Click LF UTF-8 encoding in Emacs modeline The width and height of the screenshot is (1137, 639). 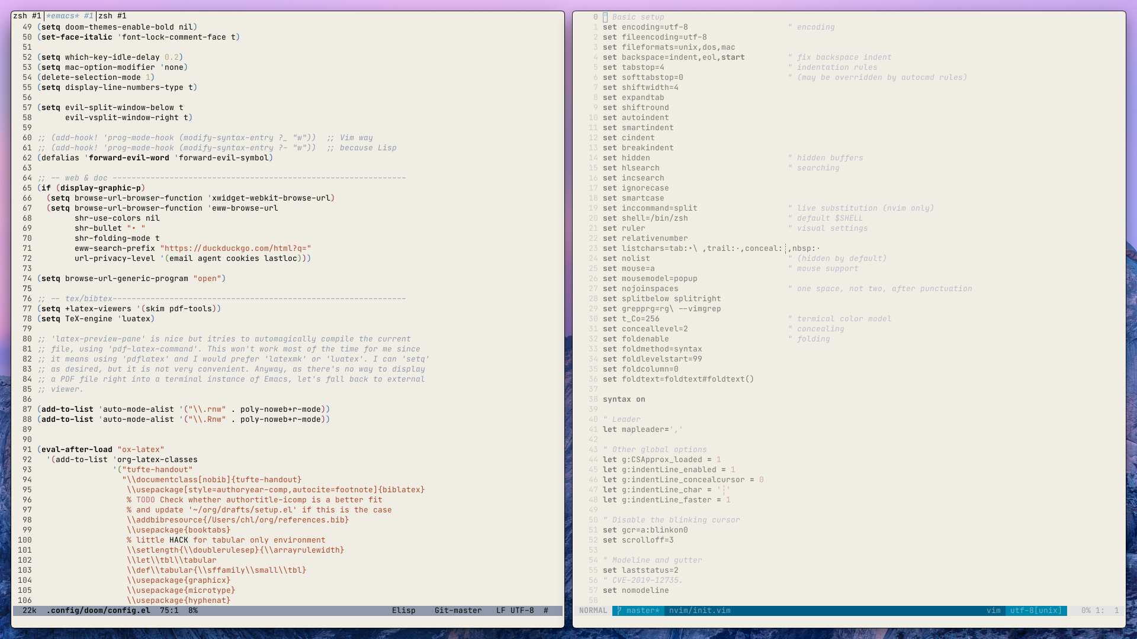click(x=515, y=611)
